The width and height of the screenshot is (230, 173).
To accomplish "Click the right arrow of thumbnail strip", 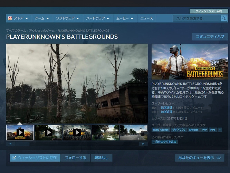I will click(143, 144).
